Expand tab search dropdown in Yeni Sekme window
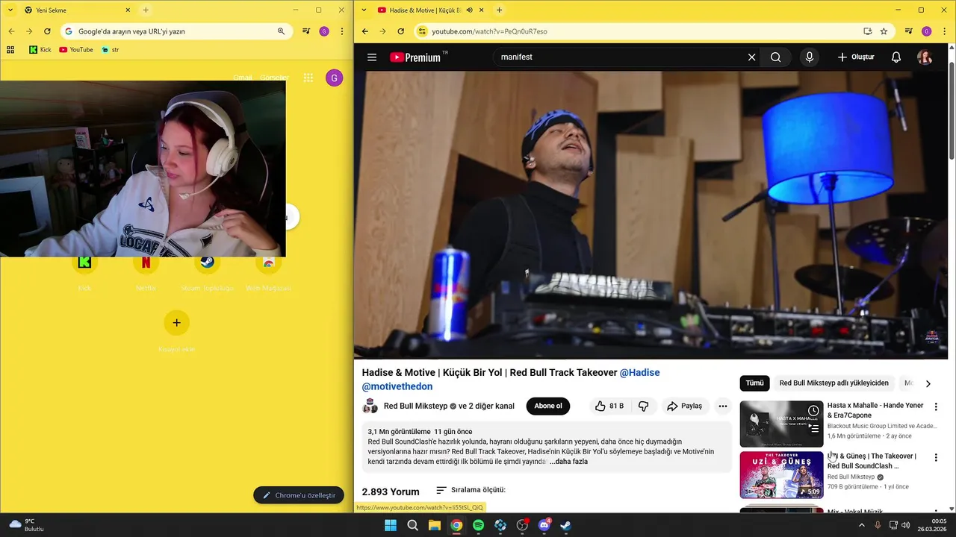 click(x=10, y=10)
